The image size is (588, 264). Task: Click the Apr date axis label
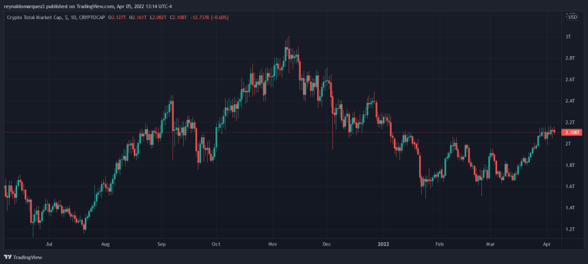(x=546, y=244)
